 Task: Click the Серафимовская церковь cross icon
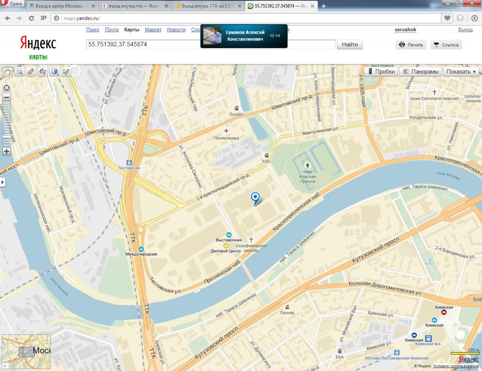pyautogui.click(x=251, y=240)
